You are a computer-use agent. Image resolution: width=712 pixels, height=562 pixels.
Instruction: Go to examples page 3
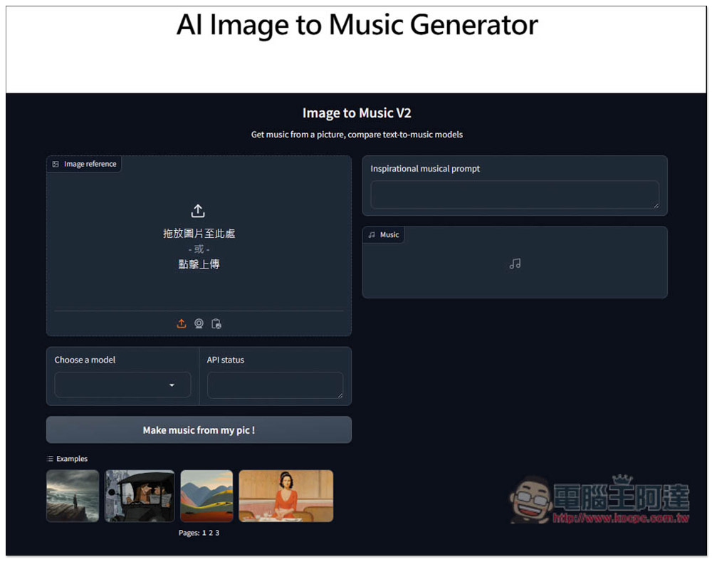[217, 533]
